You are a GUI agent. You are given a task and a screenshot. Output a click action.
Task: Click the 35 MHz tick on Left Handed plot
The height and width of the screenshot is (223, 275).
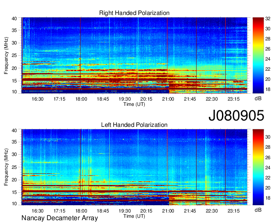pyautogui.click(x=14, y=142)
